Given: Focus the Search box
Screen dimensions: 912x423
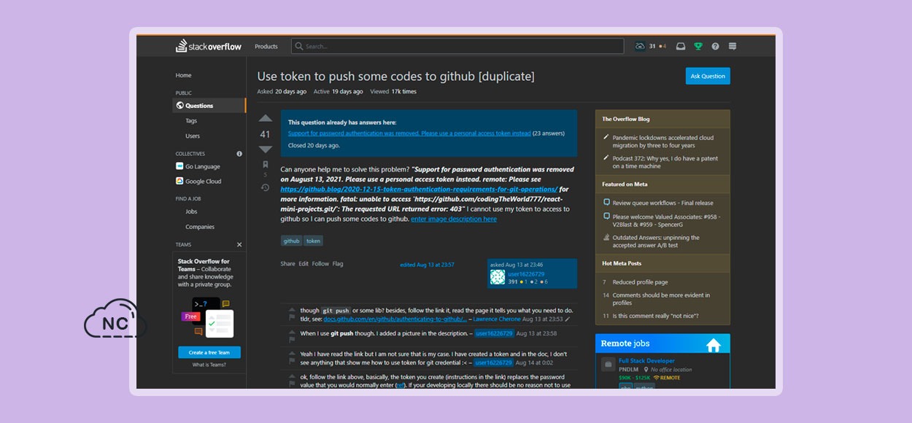Looking at the screenshot, I should click(x=457, y=47).
